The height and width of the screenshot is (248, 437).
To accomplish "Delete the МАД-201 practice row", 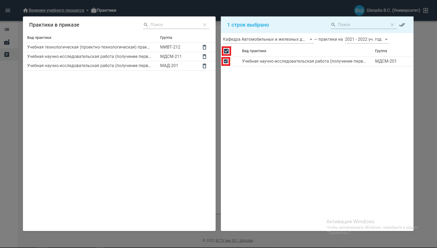I will pyautogui.click(x=204, y=66).
